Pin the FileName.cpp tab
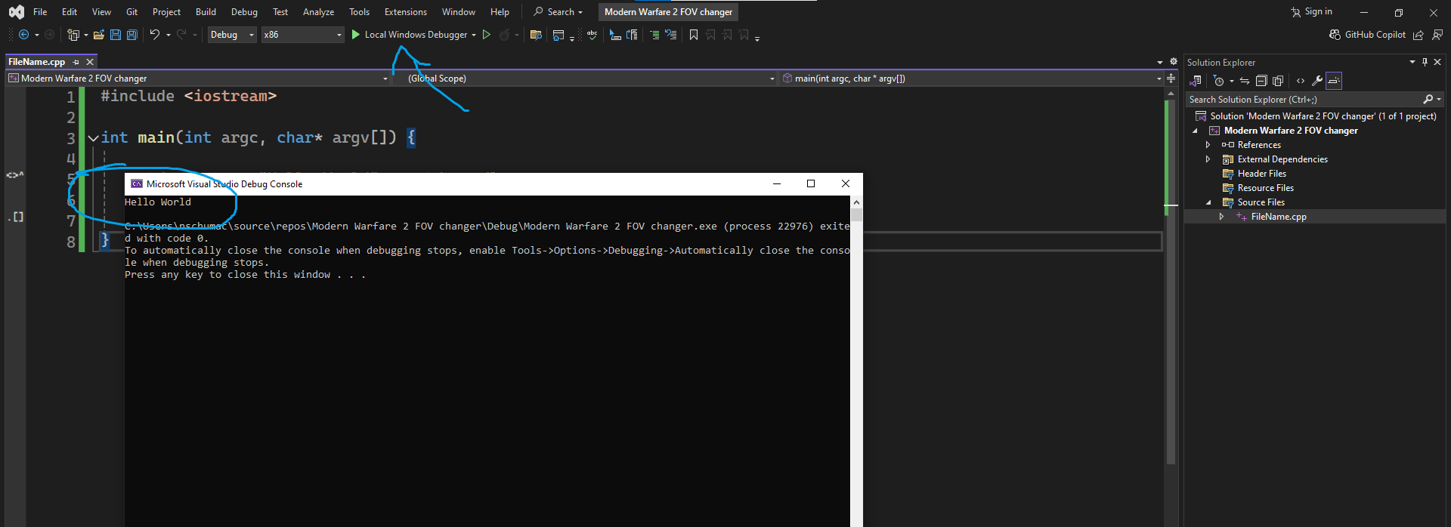 pyautogui.click(x=76, y=62)
